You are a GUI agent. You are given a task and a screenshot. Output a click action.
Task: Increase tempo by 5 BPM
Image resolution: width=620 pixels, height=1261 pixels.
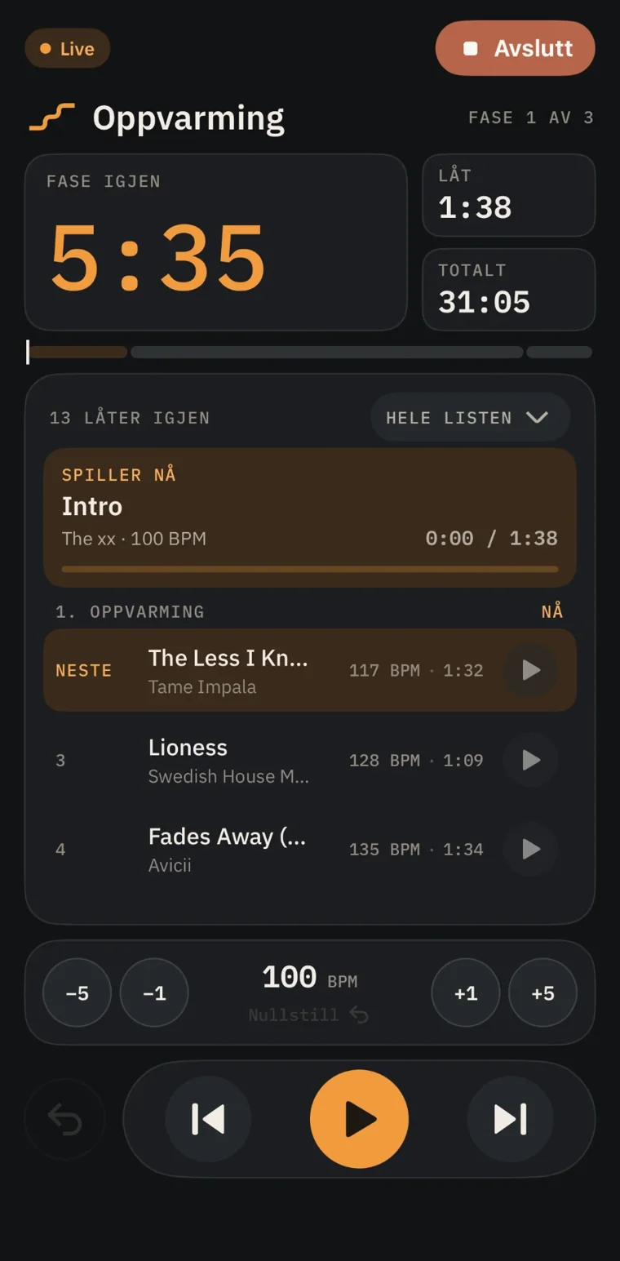point(543,992)
